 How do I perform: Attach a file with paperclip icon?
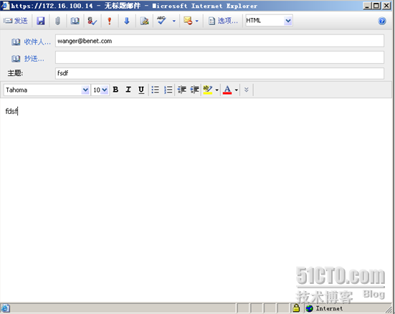coord(57,21)
